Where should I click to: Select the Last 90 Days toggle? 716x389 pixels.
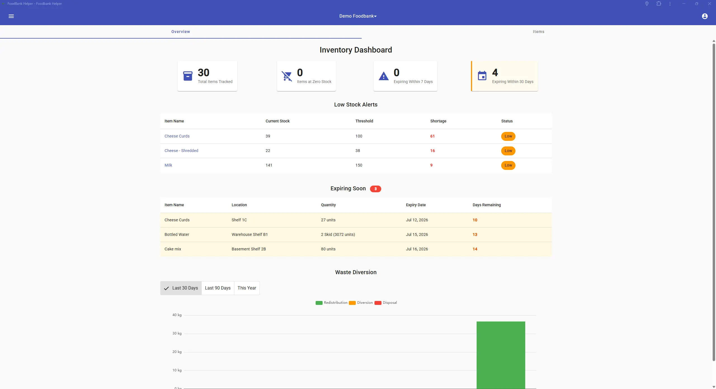[x=218, y=288]
